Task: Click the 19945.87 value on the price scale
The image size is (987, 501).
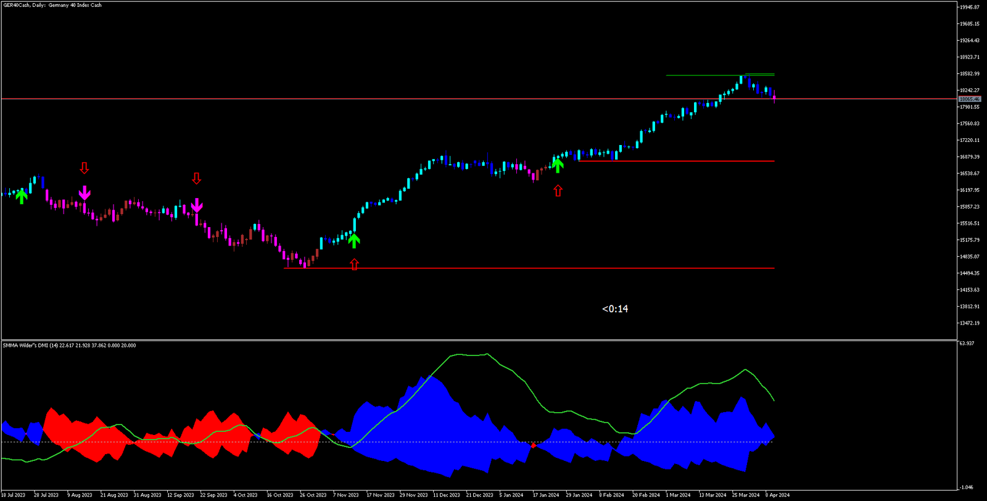Action: coord(969,7)
